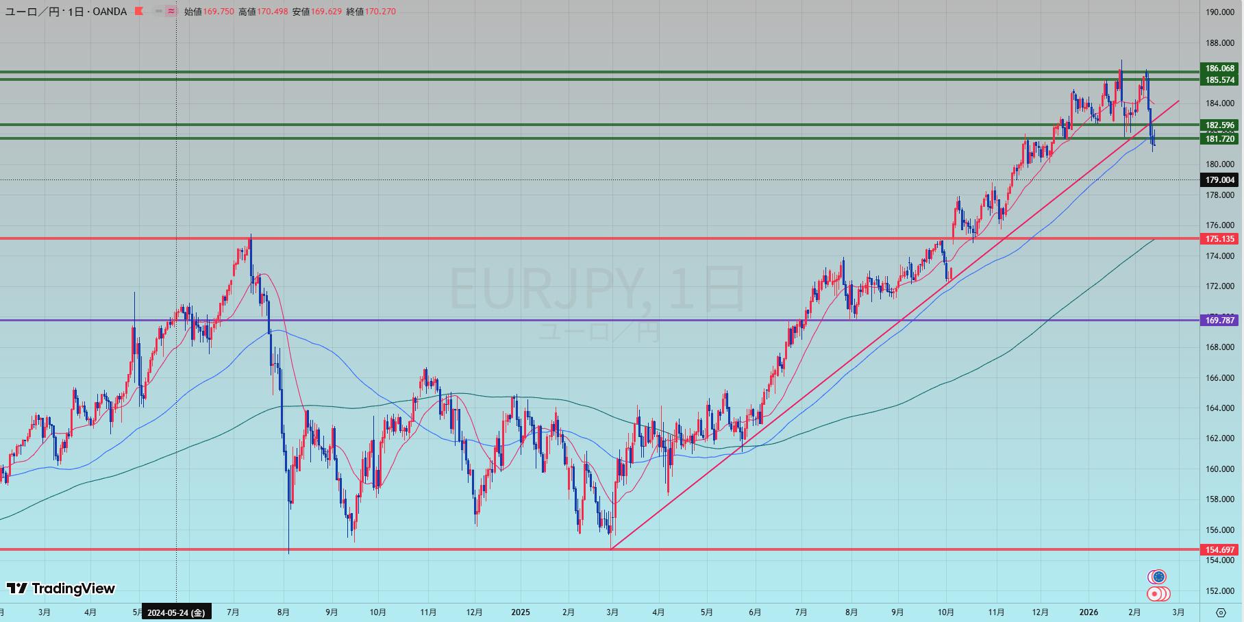
Task: Click the 2026 label on time axis
Action: pos(1088,612)
